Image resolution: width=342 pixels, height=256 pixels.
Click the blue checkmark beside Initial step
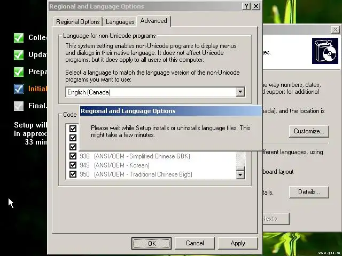19,89
